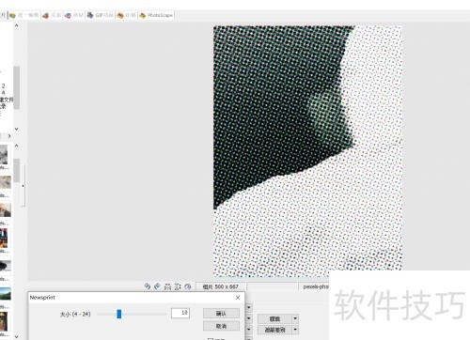Screen dimensions: 470x340
Task: Switch to the 拼贴 combine tab
Action: [74, 15]
